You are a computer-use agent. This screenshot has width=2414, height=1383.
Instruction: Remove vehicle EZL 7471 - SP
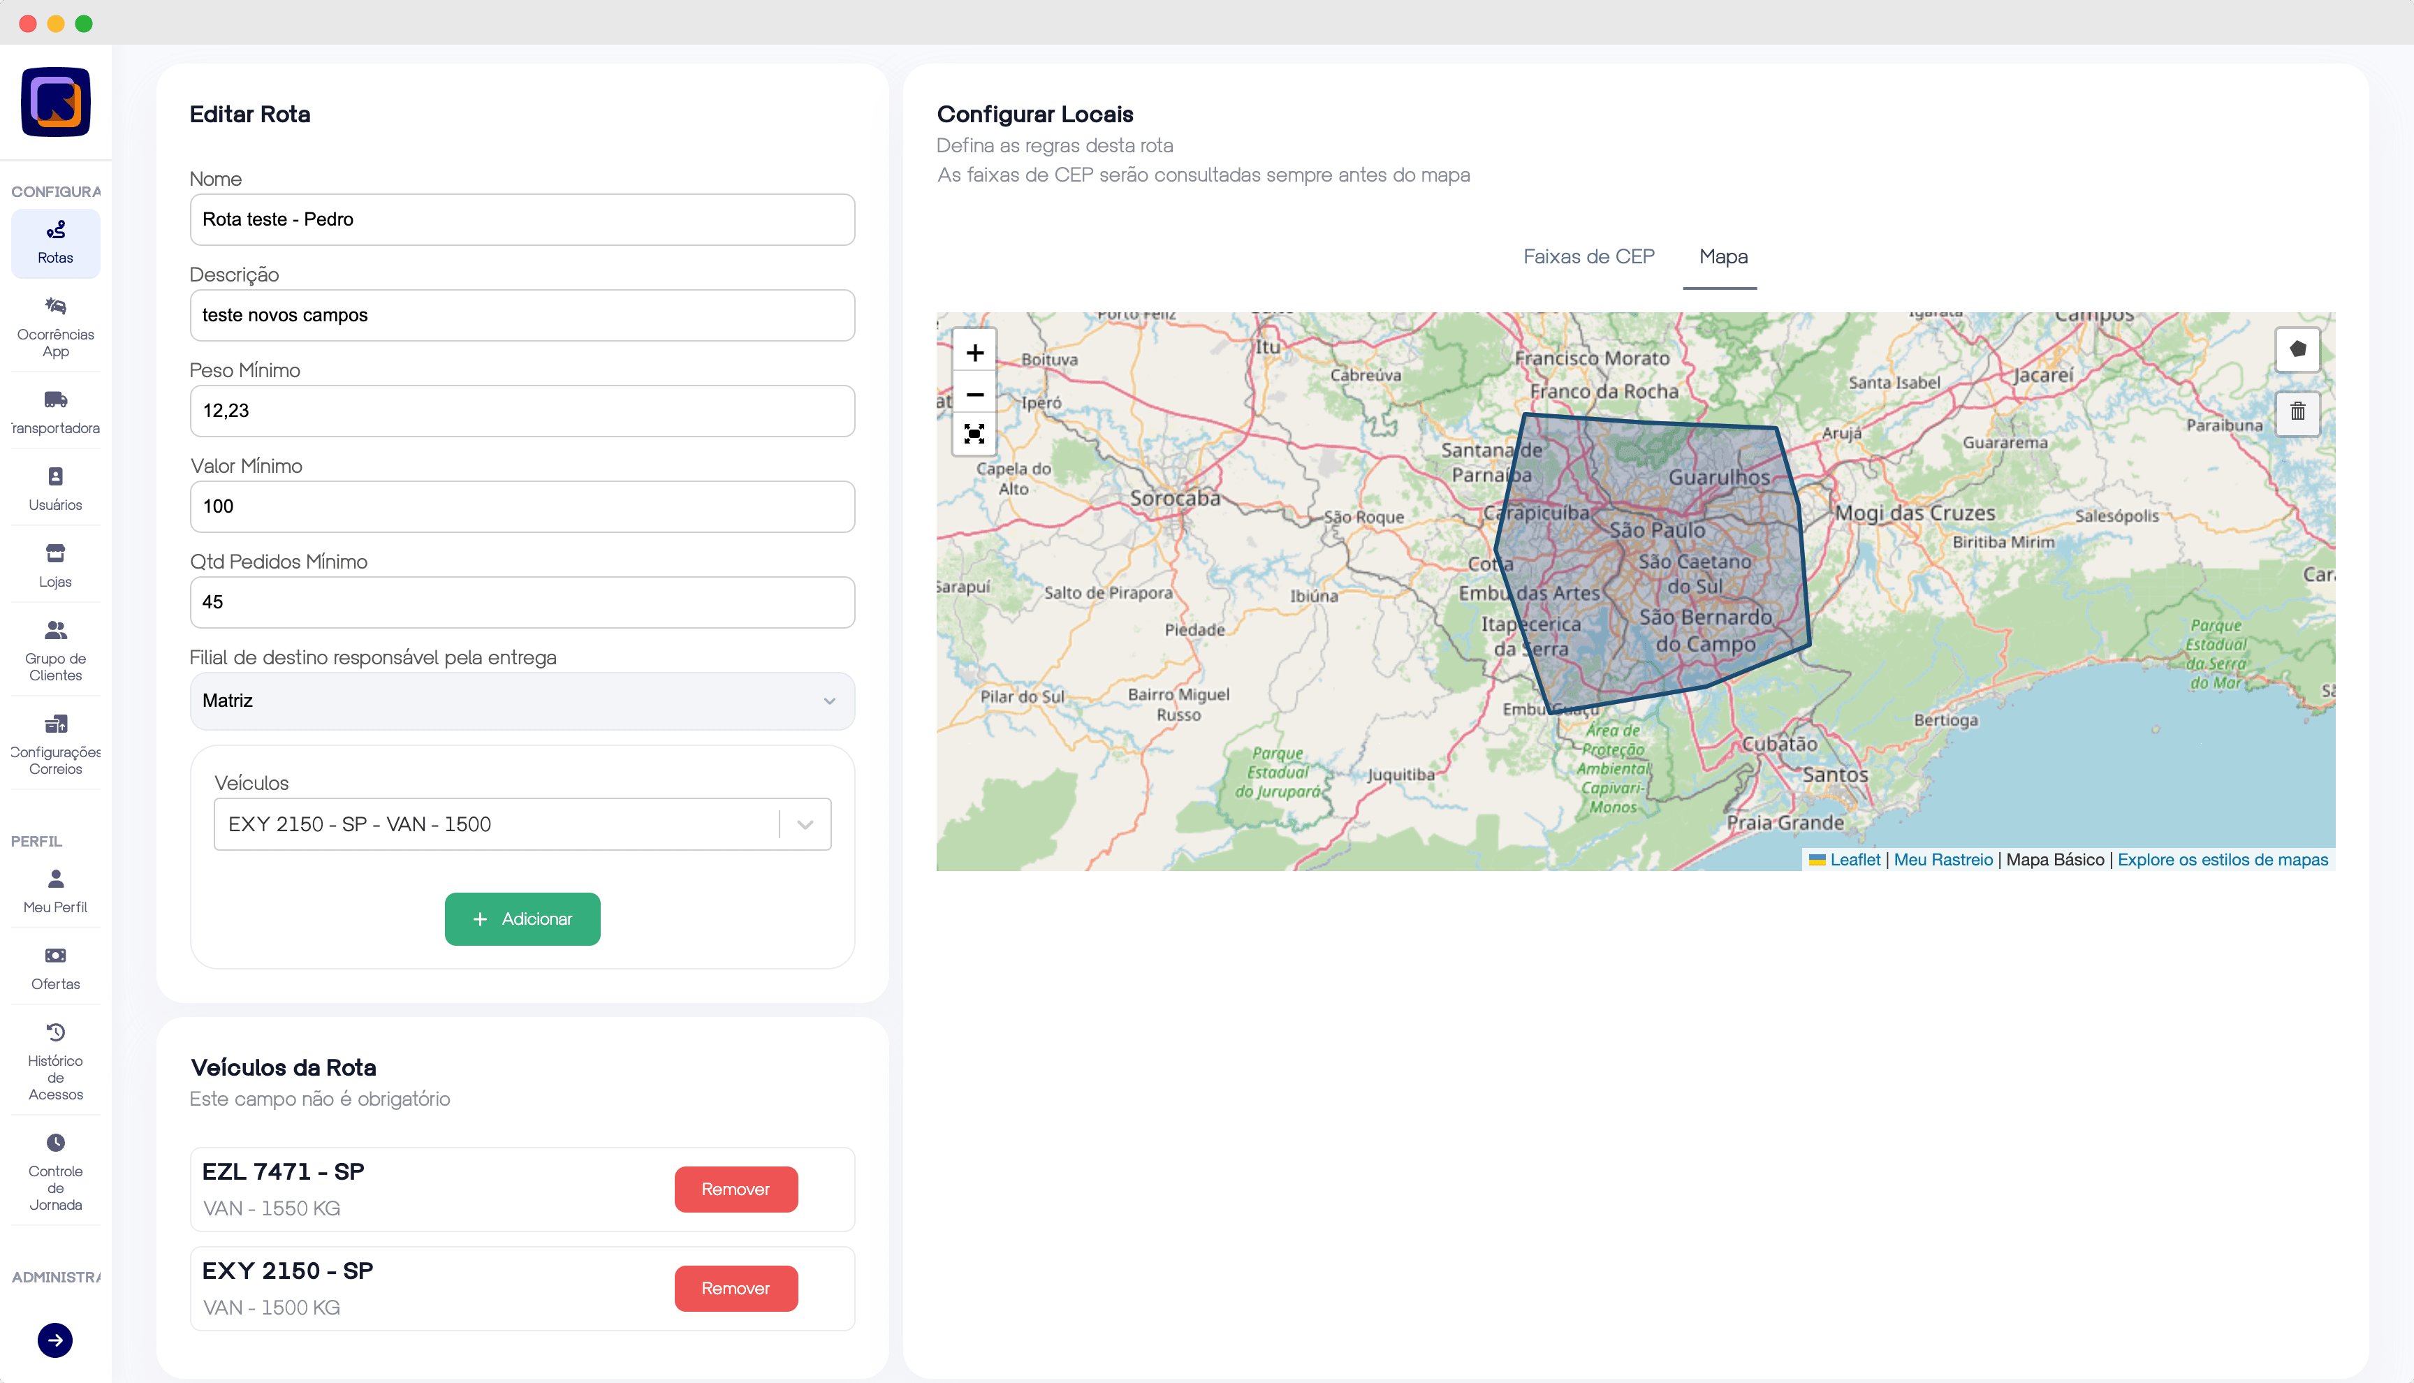point(735,1190)
